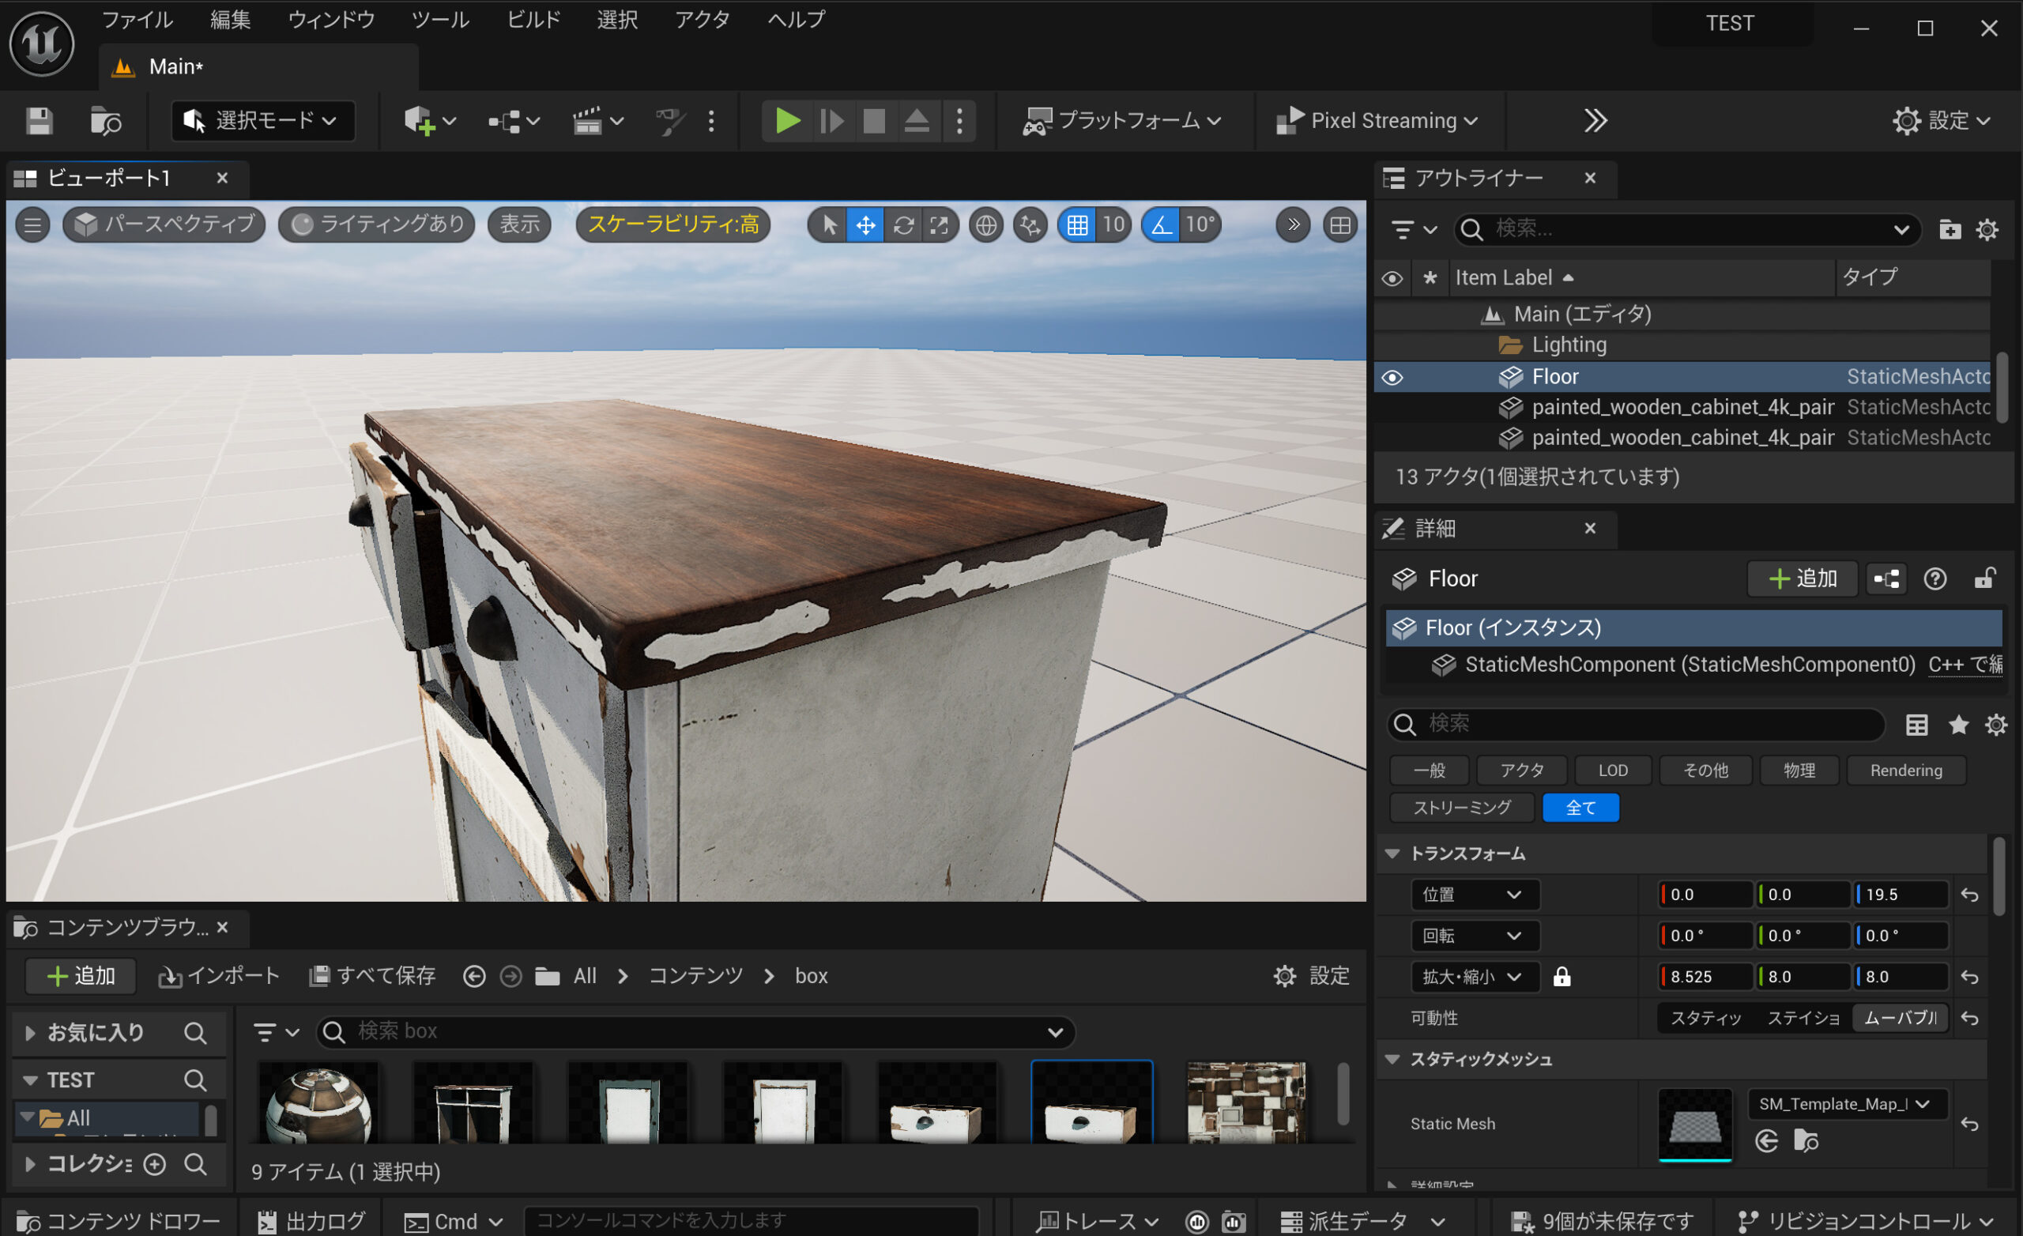The width and height of the screenshot is (2023, 1236).
Task: Open the 選択モード dropdown
Action: (x=262, y=121)
